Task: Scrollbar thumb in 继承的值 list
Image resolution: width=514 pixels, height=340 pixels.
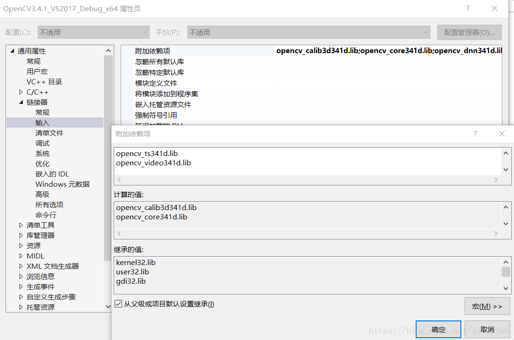Action: [x=506, y=272]
